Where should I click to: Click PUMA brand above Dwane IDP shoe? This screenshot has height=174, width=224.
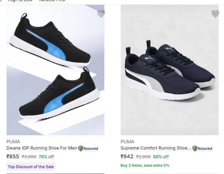(13, 141)
